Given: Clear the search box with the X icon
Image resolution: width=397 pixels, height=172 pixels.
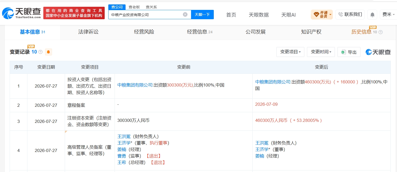Looking at the screenshot, I should click(185, 15).
